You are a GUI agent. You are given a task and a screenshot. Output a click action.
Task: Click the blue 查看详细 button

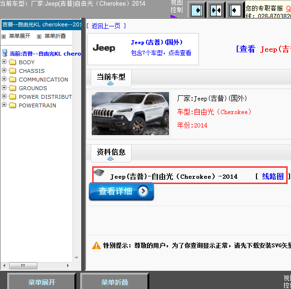121,191
